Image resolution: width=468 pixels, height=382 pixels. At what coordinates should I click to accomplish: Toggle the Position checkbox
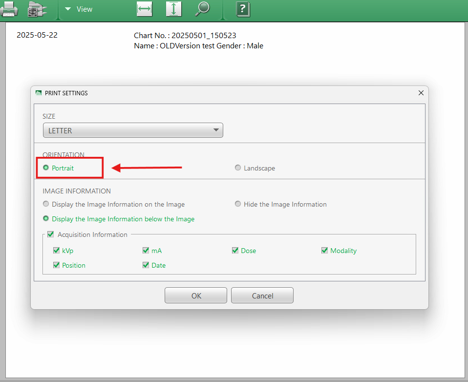(x=56, y=265)
